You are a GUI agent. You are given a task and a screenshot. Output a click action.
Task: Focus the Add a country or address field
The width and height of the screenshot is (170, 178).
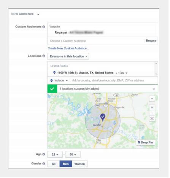pos(108,80)
